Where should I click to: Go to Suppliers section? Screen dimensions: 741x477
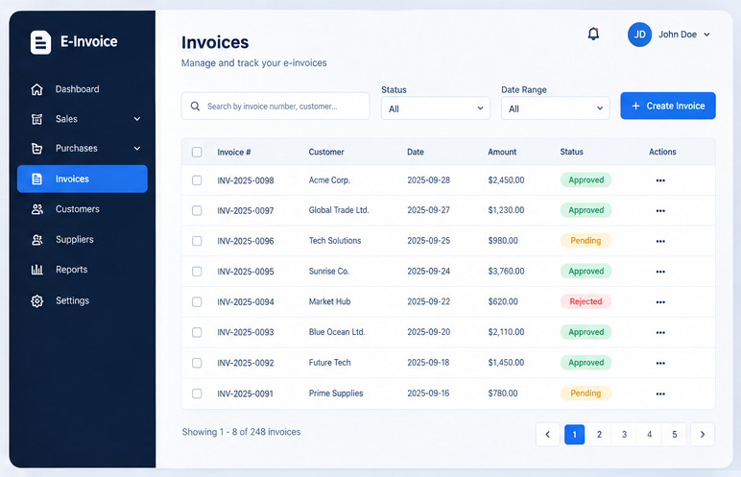(x=83, y=240)
